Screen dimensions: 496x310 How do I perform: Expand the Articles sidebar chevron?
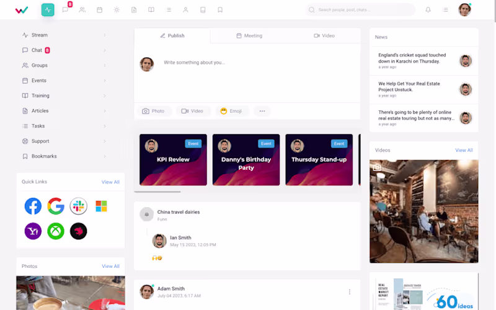105,111
